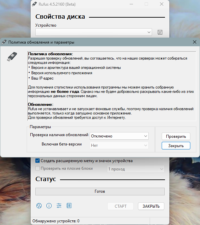Image resolution: width=200 pixels, height=225 pixels.
Task: Click the 'Политика обновления:' heading text
Action: tap(50, 54)
